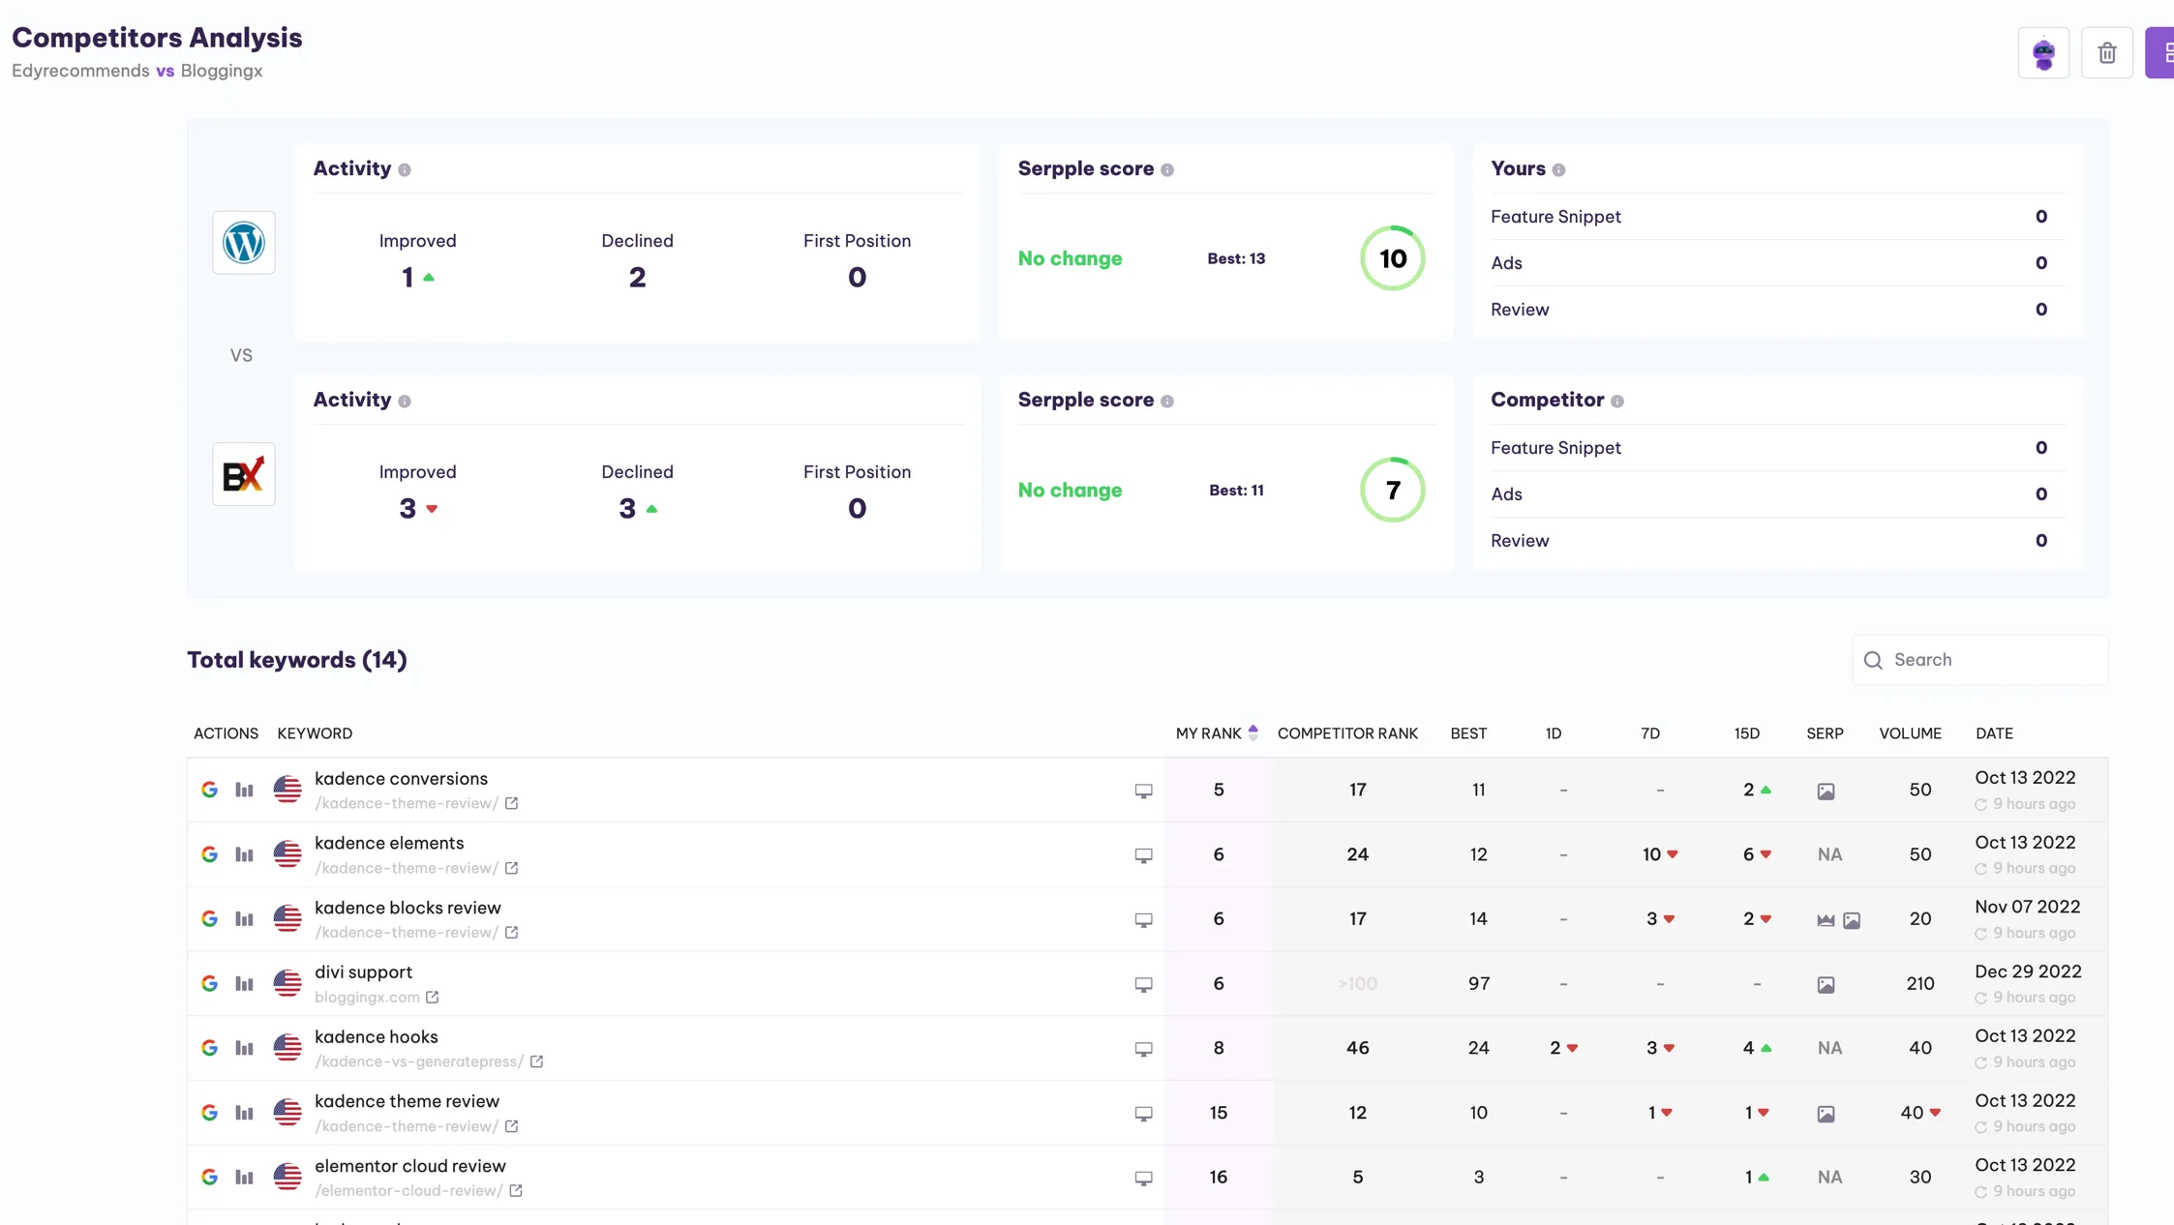Image resolution: width=2174 pixels, height=1225 pixels.
Task: Open the external link icon after bloggingx.com
Action: point(433,998)
